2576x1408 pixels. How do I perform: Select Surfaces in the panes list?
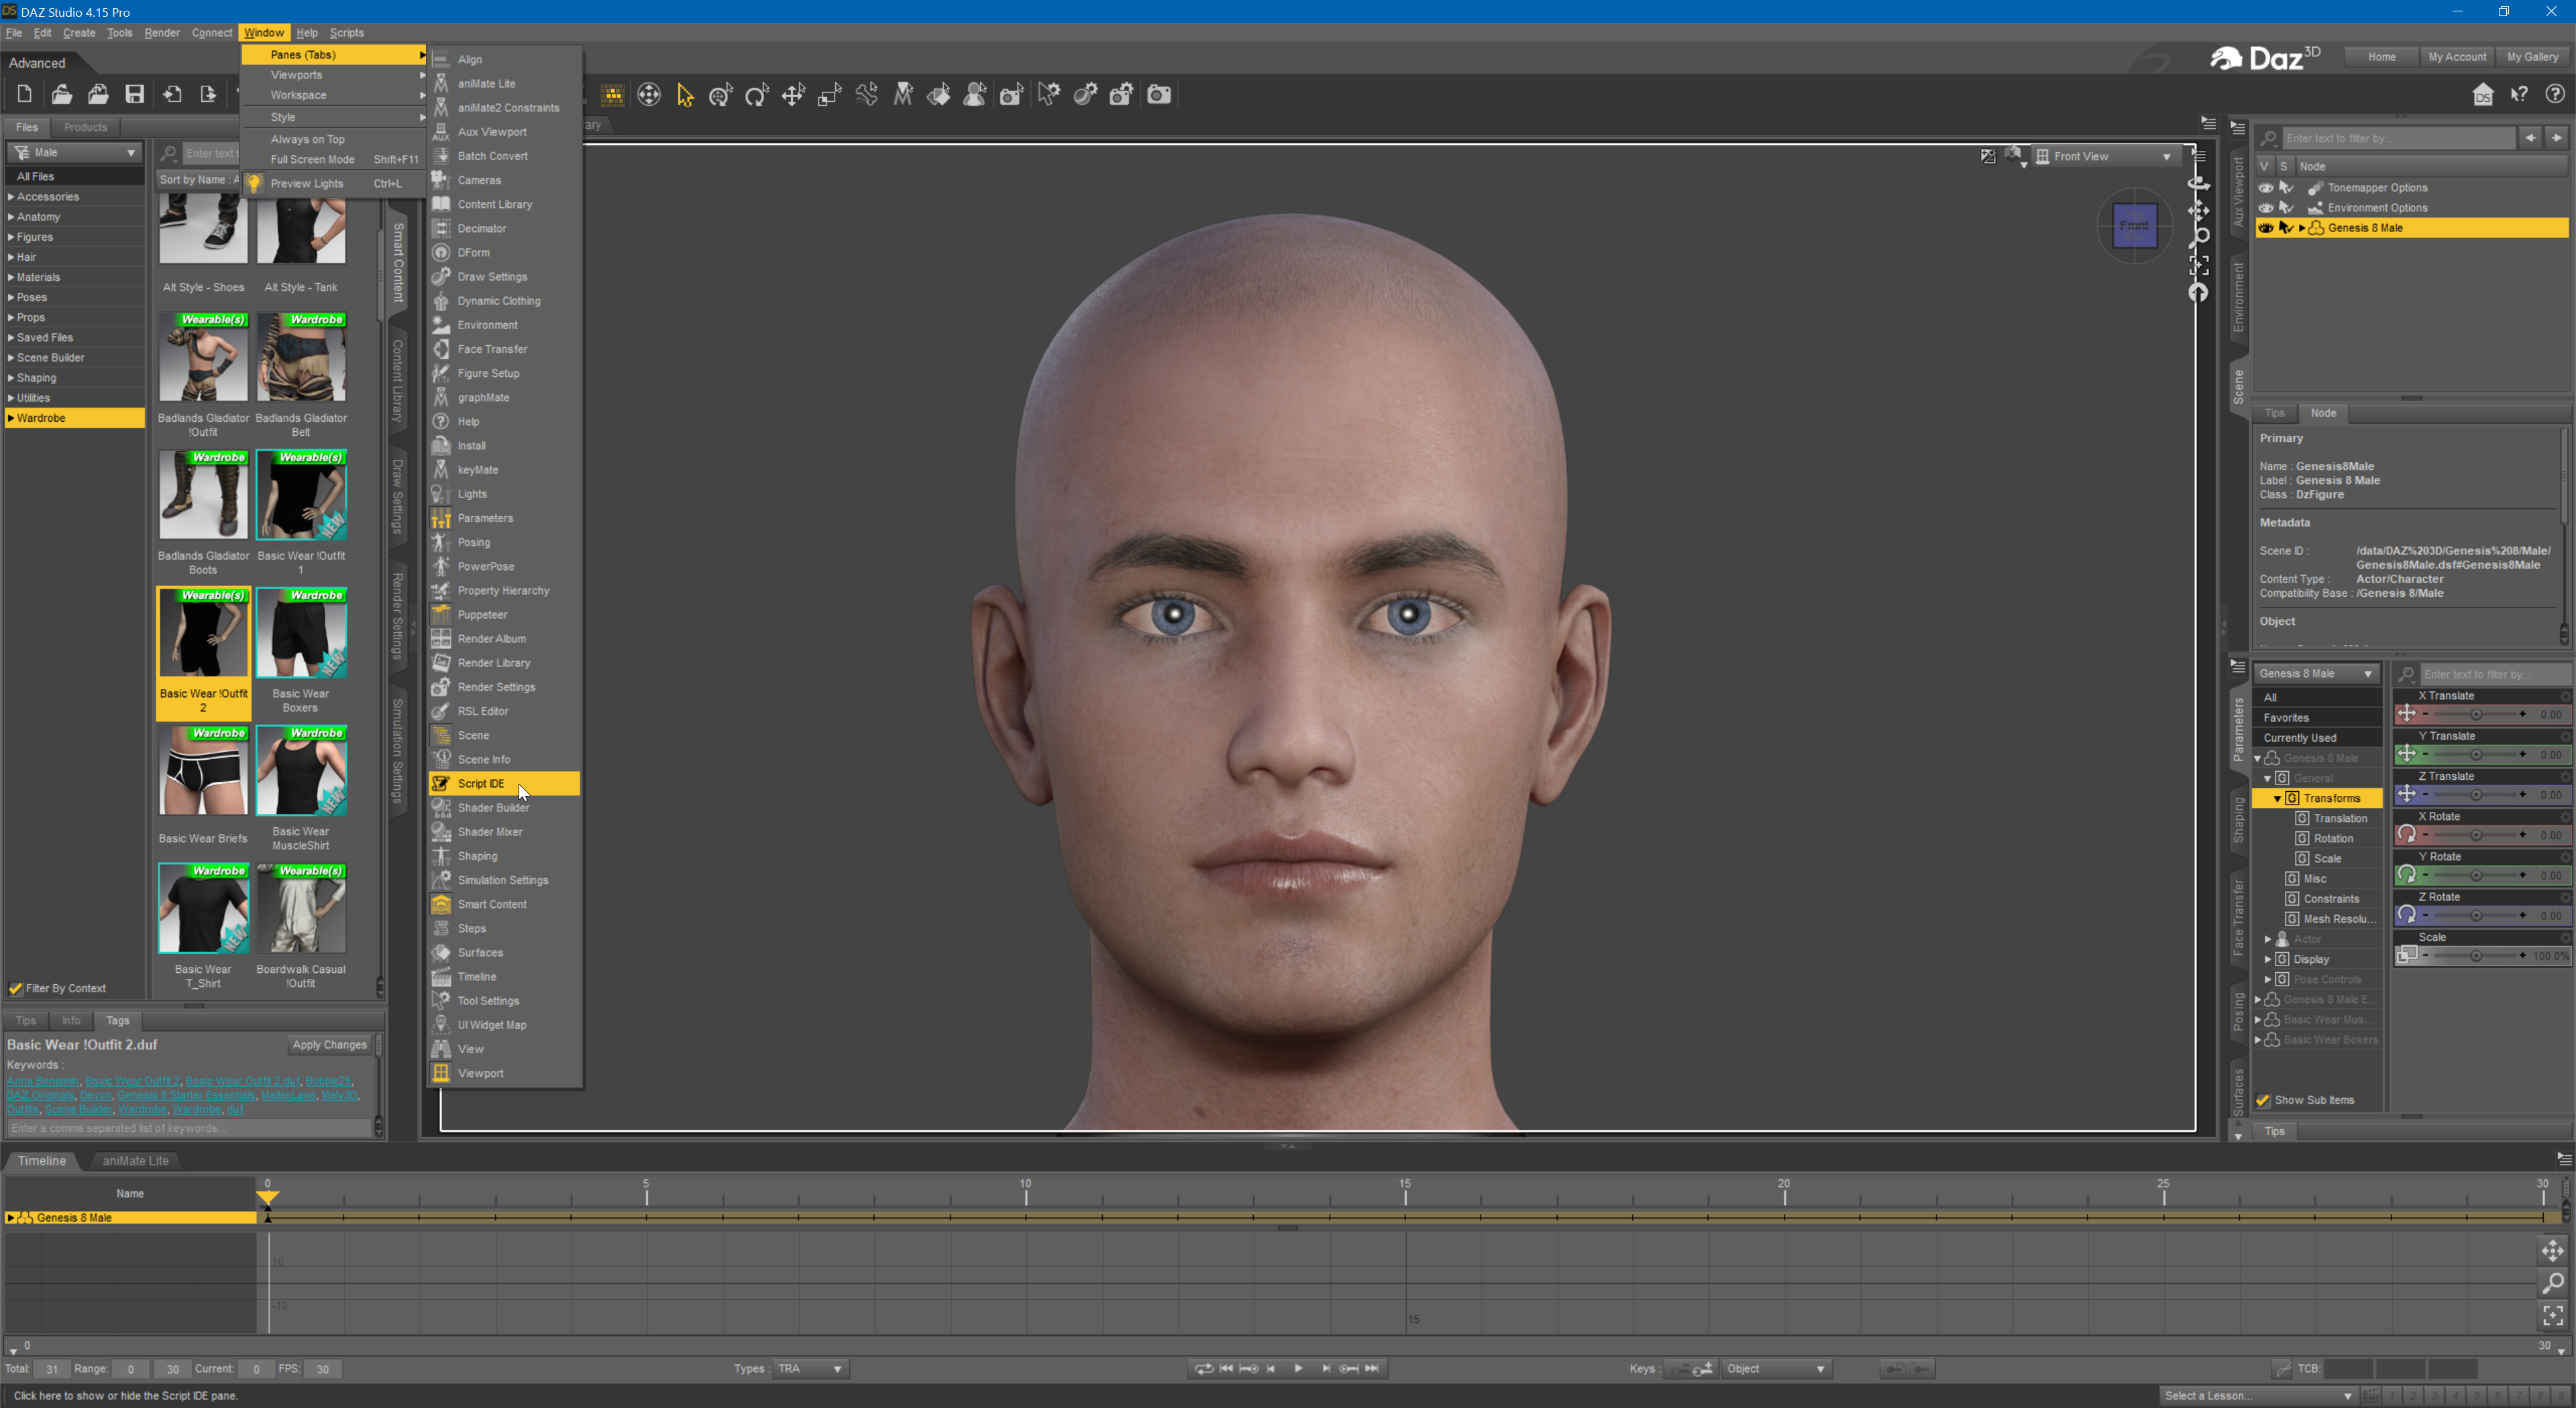click(504, 952)
